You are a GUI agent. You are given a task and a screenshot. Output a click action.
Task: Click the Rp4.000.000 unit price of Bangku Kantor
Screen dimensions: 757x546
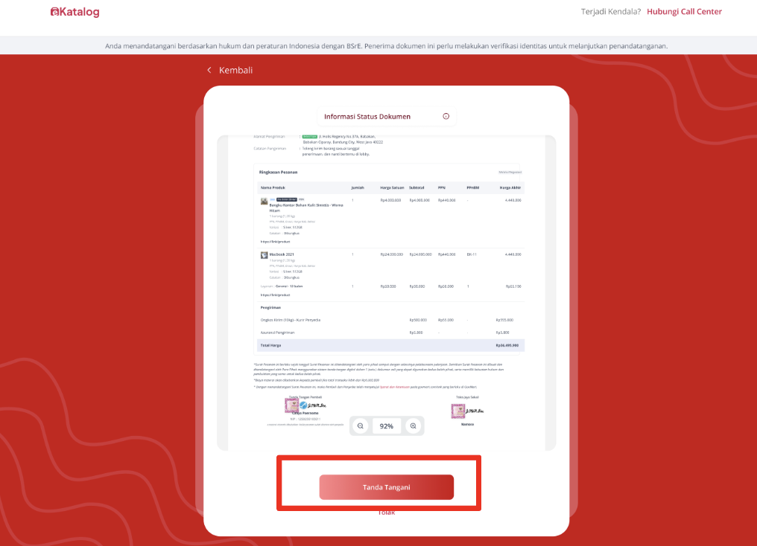[x=390, y=200]
